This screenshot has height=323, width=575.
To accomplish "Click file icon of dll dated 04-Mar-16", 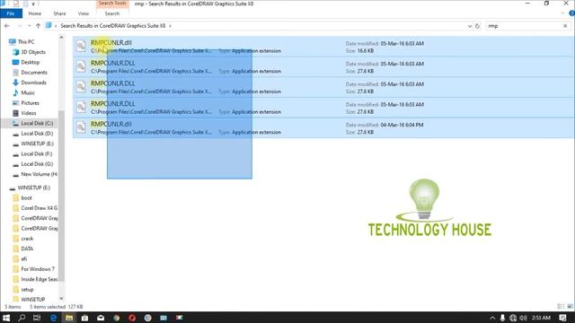I will click(81, 127).
